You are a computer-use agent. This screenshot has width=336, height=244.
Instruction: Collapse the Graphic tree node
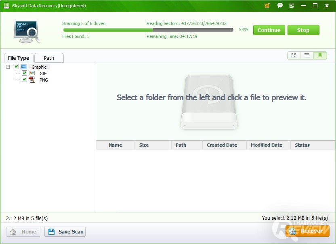(8, 67)
